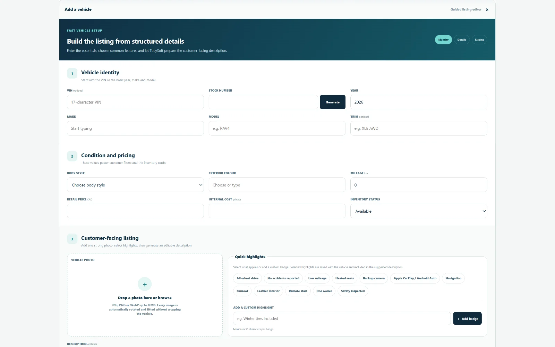Screen dimensions: 555x347
Task: Toggle Remote start highlight
Action: point(298,291)
